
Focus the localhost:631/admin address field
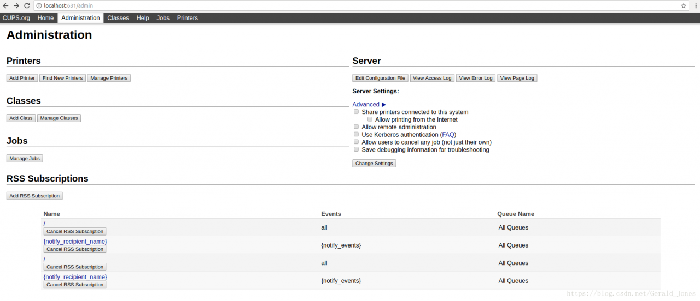click(361, 5)
